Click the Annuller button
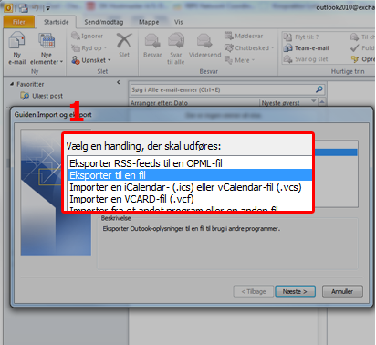The height and width of the screenshot is (345, 376). [342, 291]
